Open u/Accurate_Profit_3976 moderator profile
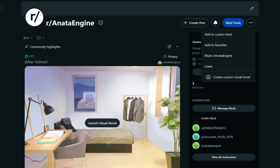This screenshot has height=168, width=280. pyautogui.click(x=217, y=137)
